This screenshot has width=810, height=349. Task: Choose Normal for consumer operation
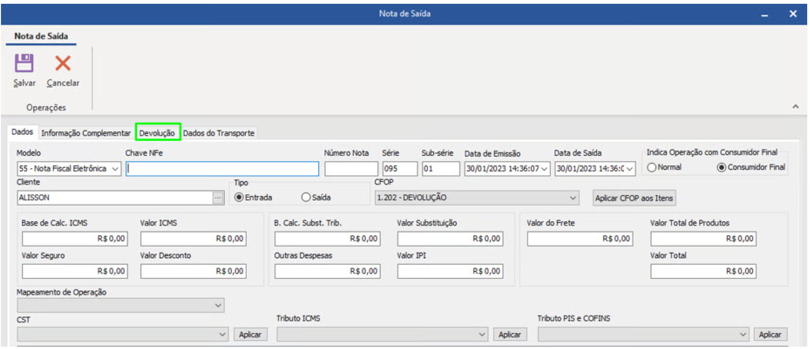click(652, 167)
